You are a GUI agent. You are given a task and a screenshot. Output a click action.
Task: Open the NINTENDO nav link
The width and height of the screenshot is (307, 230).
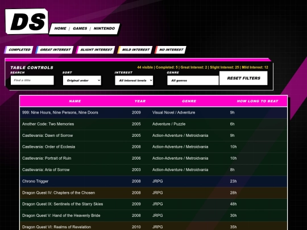pyautogui.click(x=104, y=28)
